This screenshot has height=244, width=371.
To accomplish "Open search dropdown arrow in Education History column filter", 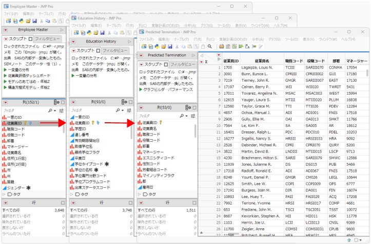I will click(123, 110).
